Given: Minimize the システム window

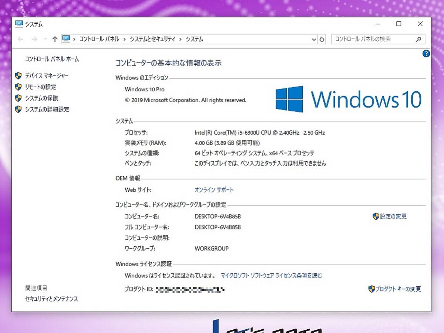Looking at the screenshot, I should pyautogui.click(x=378, y=24).
